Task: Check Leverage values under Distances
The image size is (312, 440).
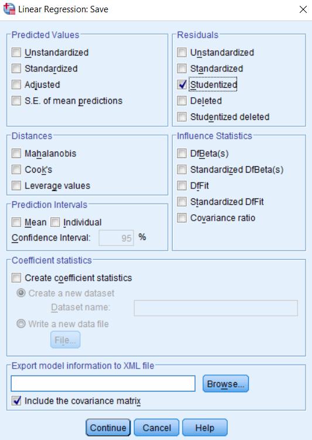Action: [16, 185]
